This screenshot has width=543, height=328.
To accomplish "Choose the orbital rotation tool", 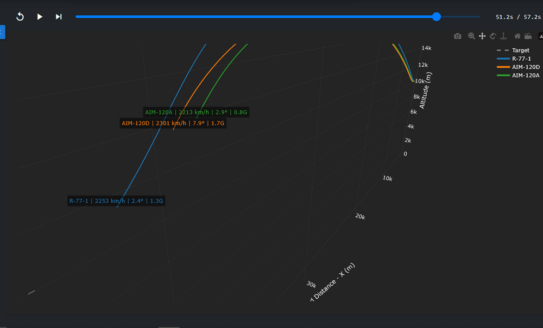I will pos(493,36).
